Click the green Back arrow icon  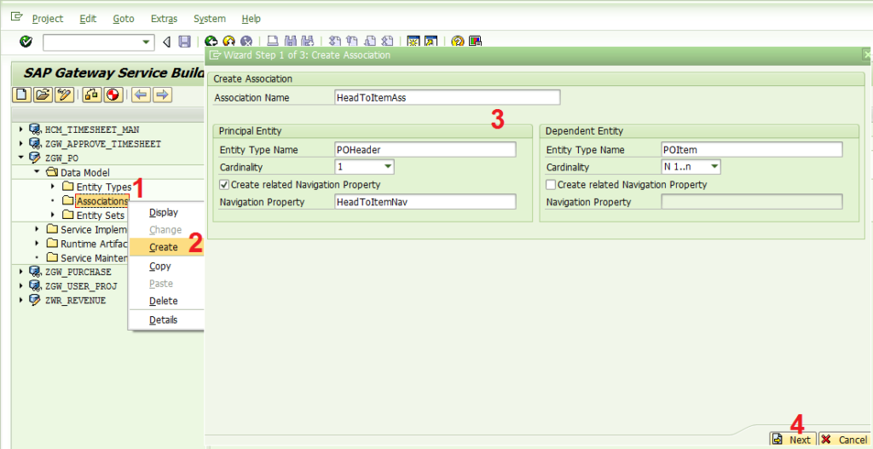tap(211, 42)
